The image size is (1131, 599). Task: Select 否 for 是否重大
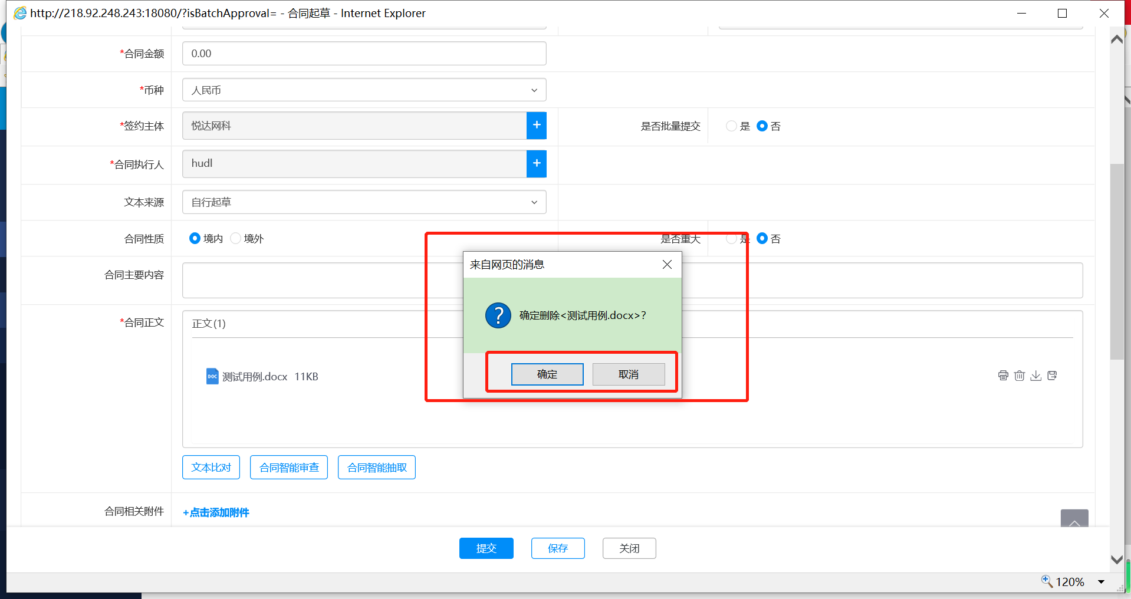pyautogui.click(x=762, y=239)
